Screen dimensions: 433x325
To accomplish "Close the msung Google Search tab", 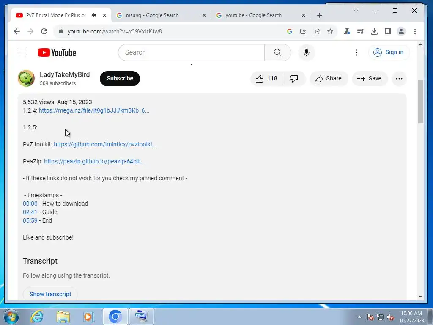I will 204,15.
